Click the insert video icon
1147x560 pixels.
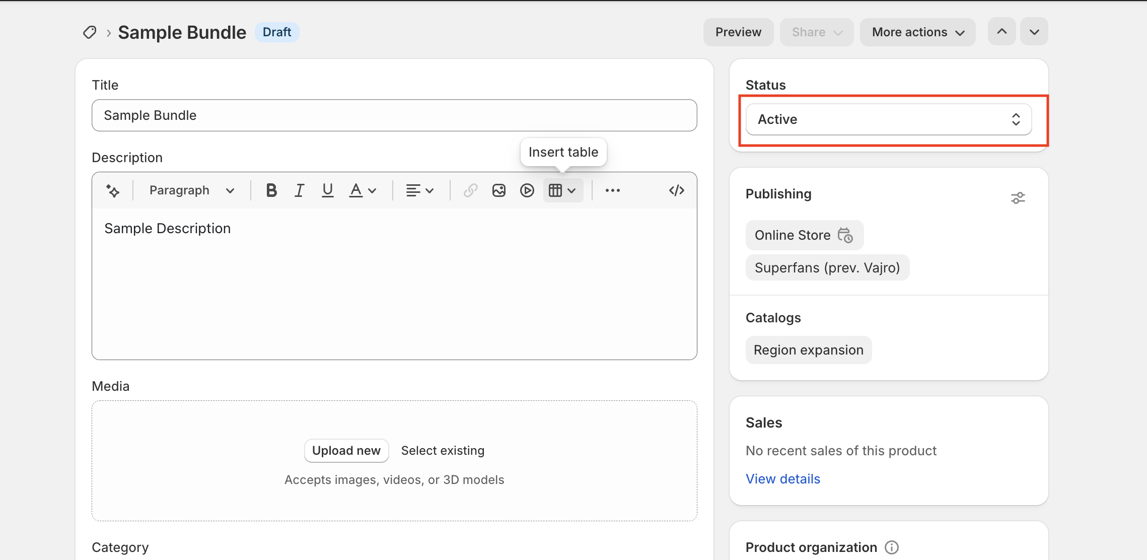(x=527, y=190)
